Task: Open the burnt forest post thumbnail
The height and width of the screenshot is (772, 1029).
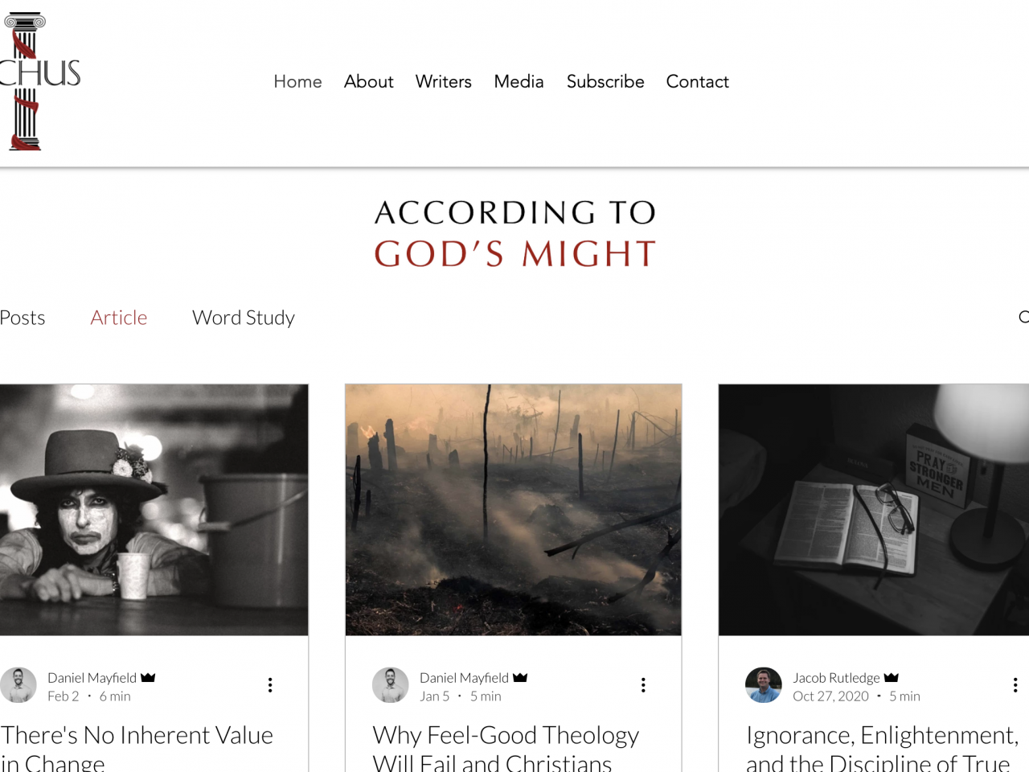Action: point(513,510)
